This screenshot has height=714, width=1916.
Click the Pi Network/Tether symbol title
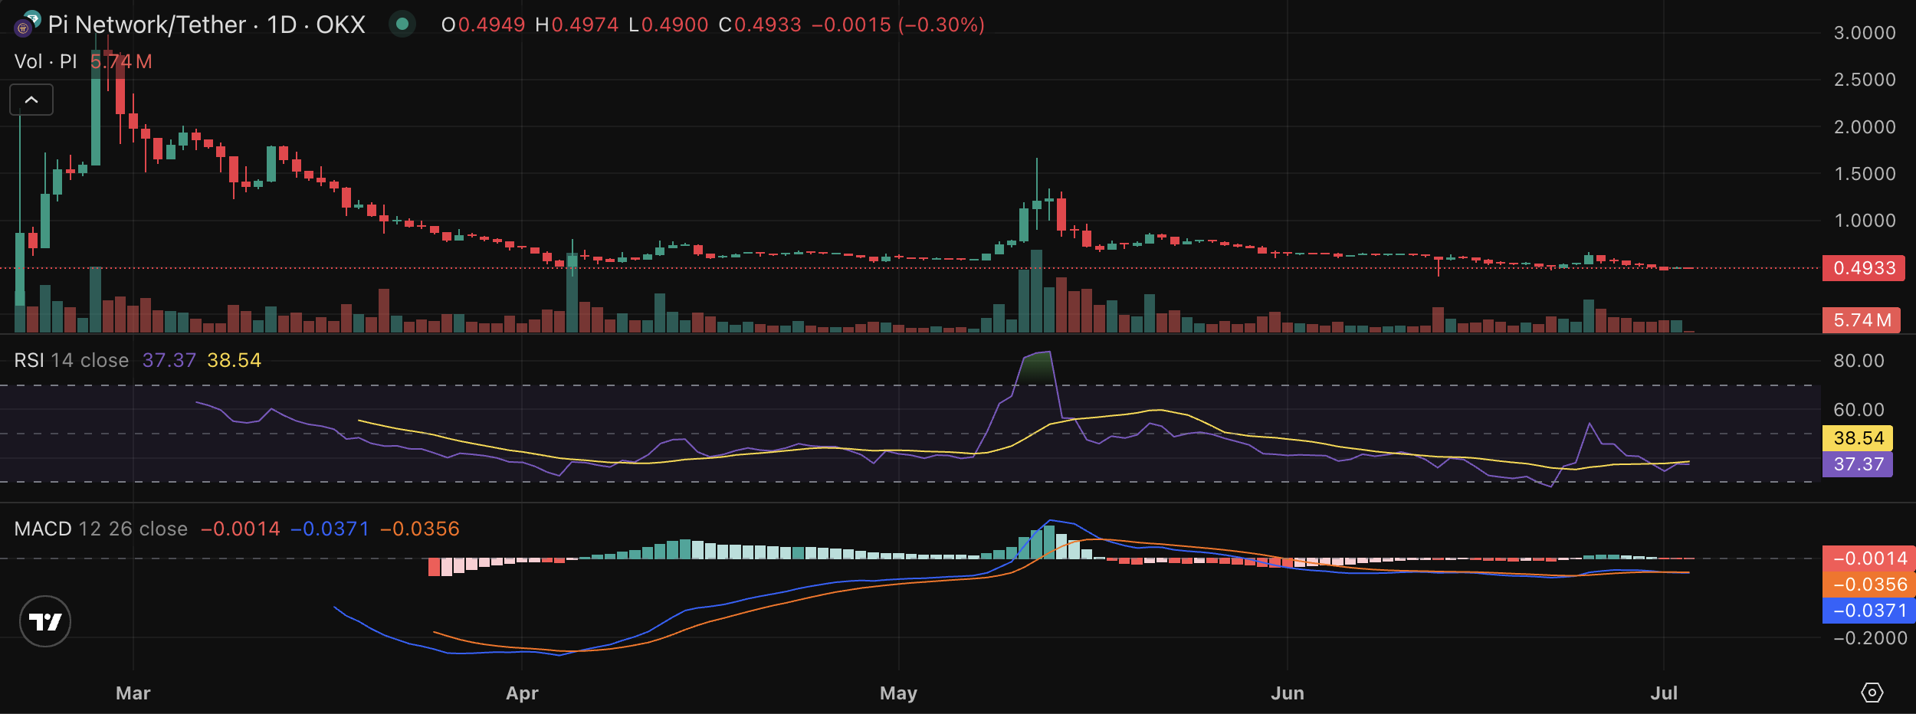pos(206,25)
